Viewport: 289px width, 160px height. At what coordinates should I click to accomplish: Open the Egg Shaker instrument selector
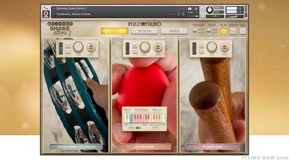coord(144,147)
